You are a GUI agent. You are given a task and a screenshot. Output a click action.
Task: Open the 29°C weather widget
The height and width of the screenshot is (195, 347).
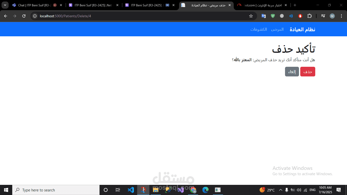(x=267, y=190)
